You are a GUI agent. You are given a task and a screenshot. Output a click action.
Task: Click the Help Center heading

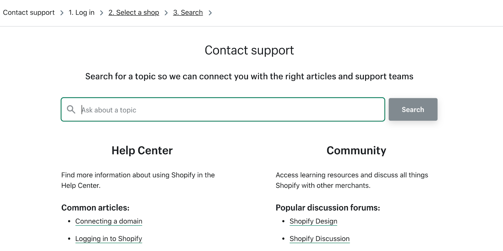pos(142,150)
